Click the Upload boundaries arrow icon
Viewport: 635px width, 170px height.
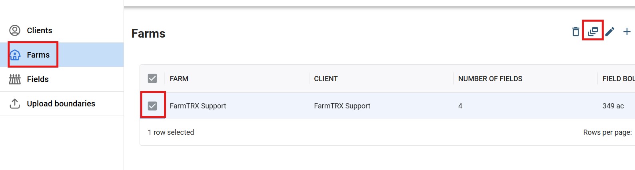point(15,104)
